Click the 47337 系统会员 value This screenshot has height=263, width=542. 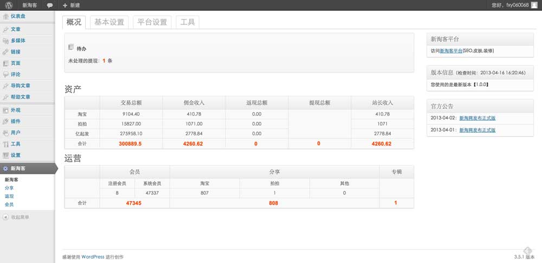coord(152,193)
